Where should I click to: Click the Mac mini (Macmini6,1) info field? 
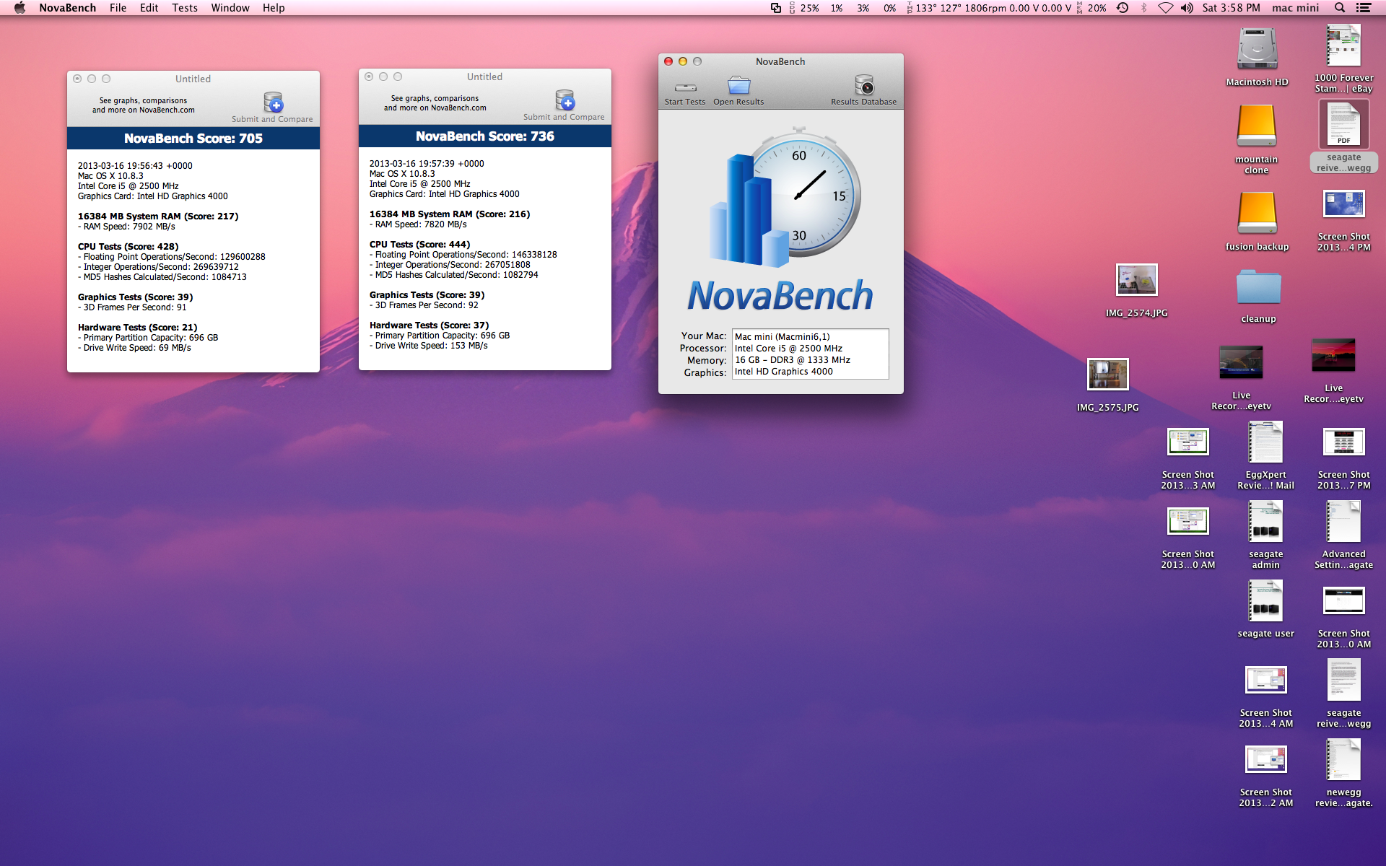click(x=811, y=337)
